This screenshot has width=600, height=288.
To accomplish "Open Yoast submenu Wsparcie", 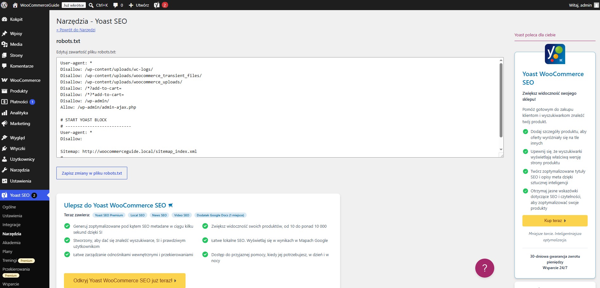I will click(11, 284).
